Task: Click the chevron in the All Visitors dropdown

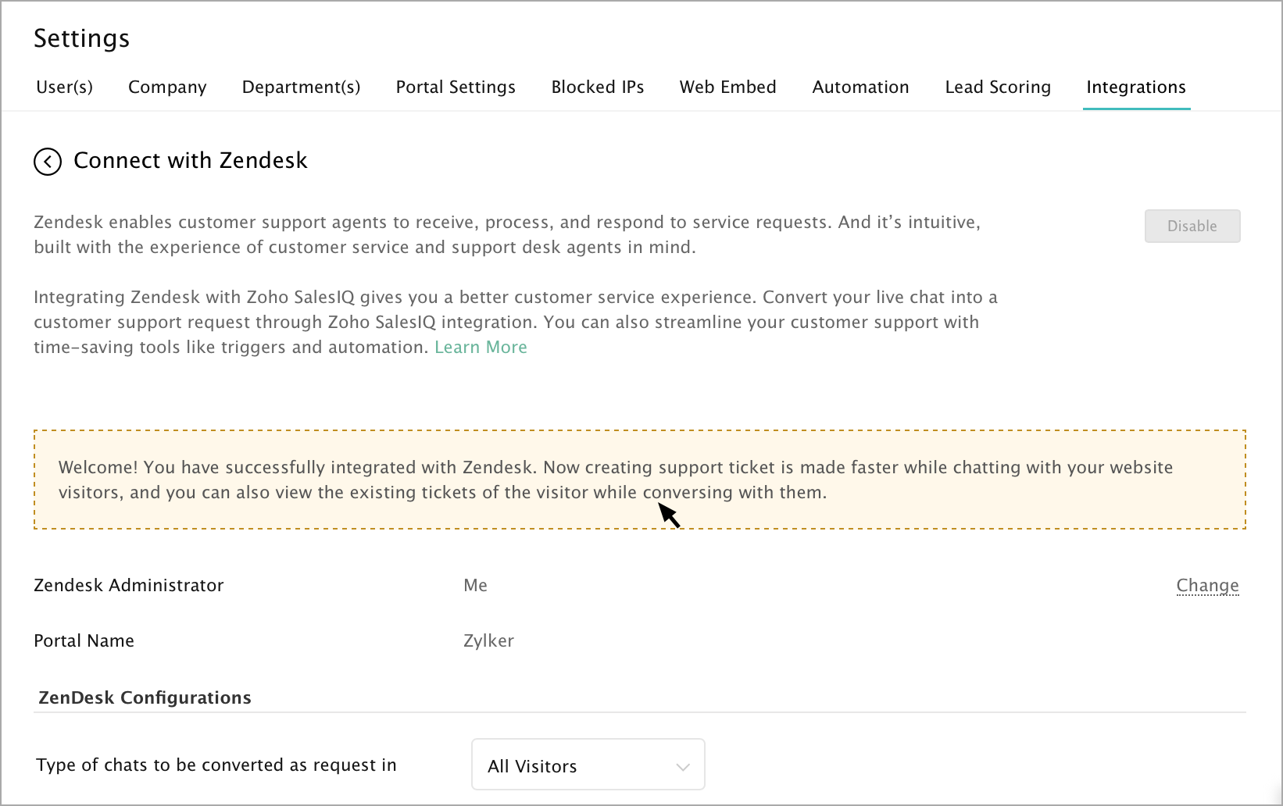Action: 683,767
